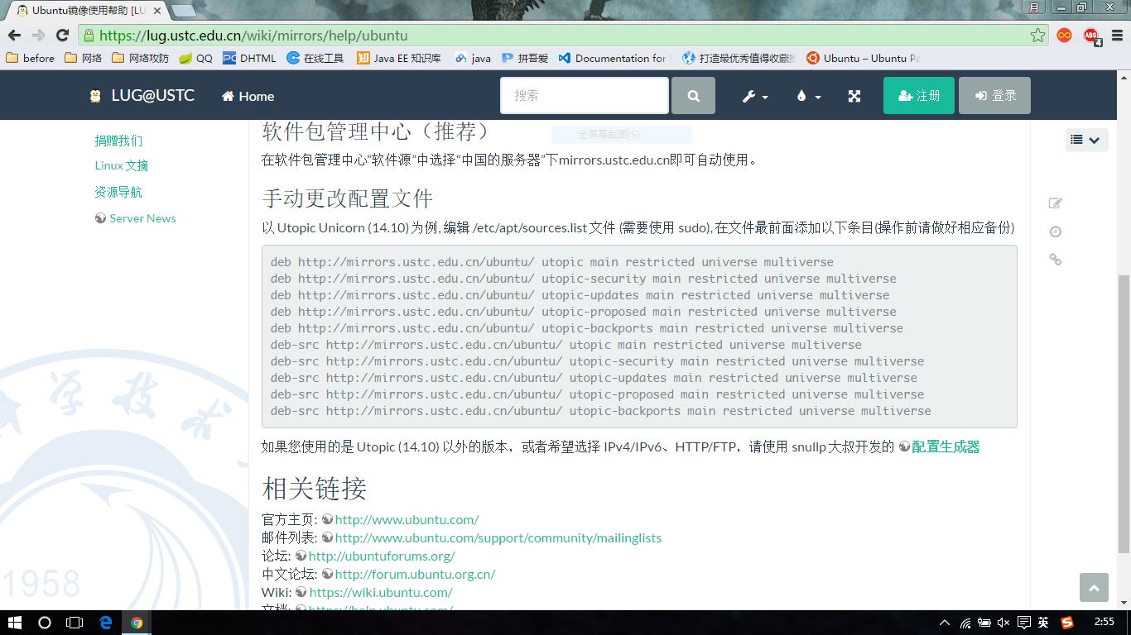This screenshot has width=1131, height=635.
Task: Open 资源导航 sidebar link
Action: click(x=118, y=192)
